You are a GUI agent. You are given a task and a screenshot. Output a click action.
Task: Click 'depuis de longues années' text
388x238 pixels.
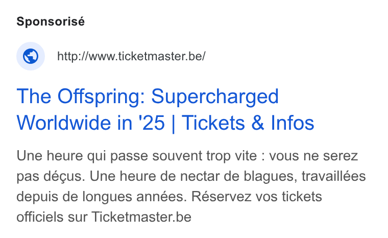(x=102, y=197)
